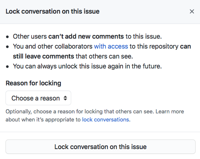Open the Choose a reason dropdown
Image resolution: width=200 pixels, height=159 pixels.
coord(38,98)
